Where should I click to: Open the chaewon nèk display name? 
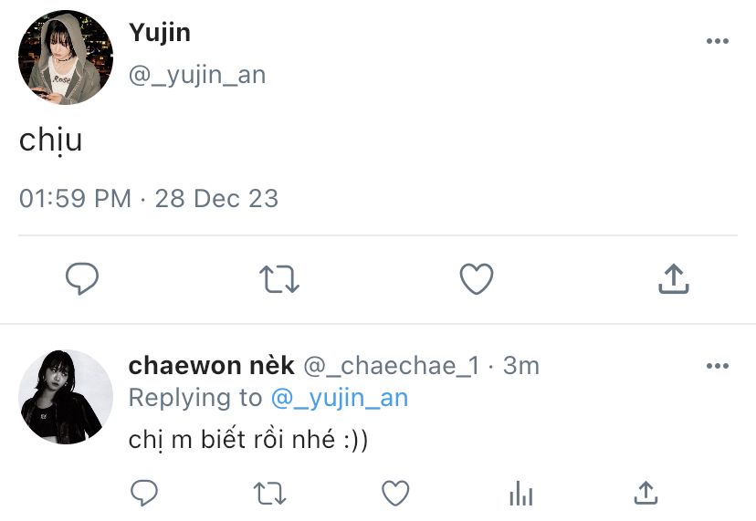point(211,366)
